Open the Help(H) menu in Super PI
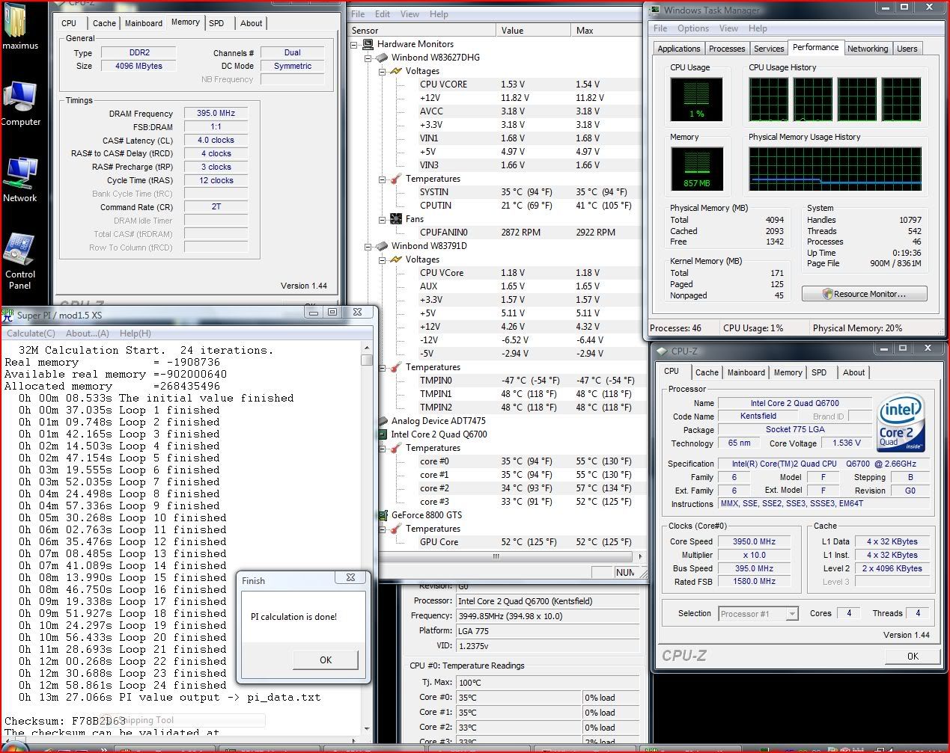 pyautogui.click(x=136, y=334)
